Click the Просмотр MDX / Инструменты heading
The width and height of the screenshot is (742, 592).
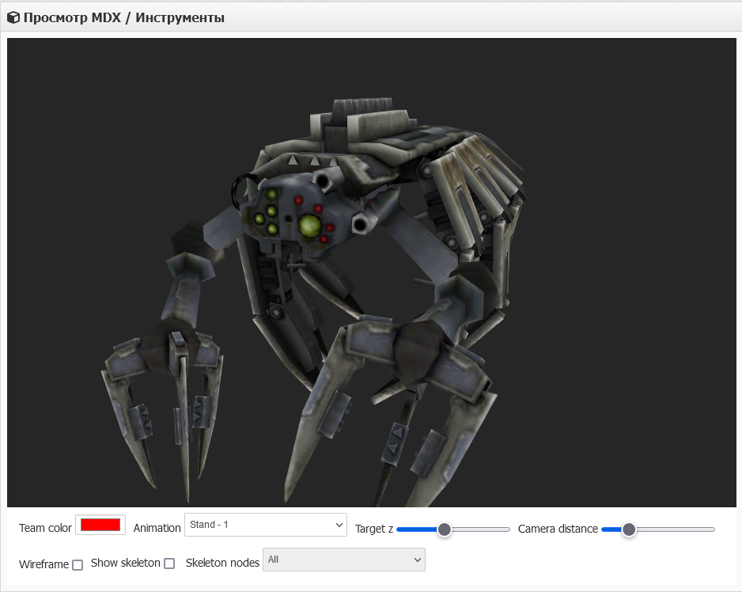pyautogui.click(x=124, y=18)
